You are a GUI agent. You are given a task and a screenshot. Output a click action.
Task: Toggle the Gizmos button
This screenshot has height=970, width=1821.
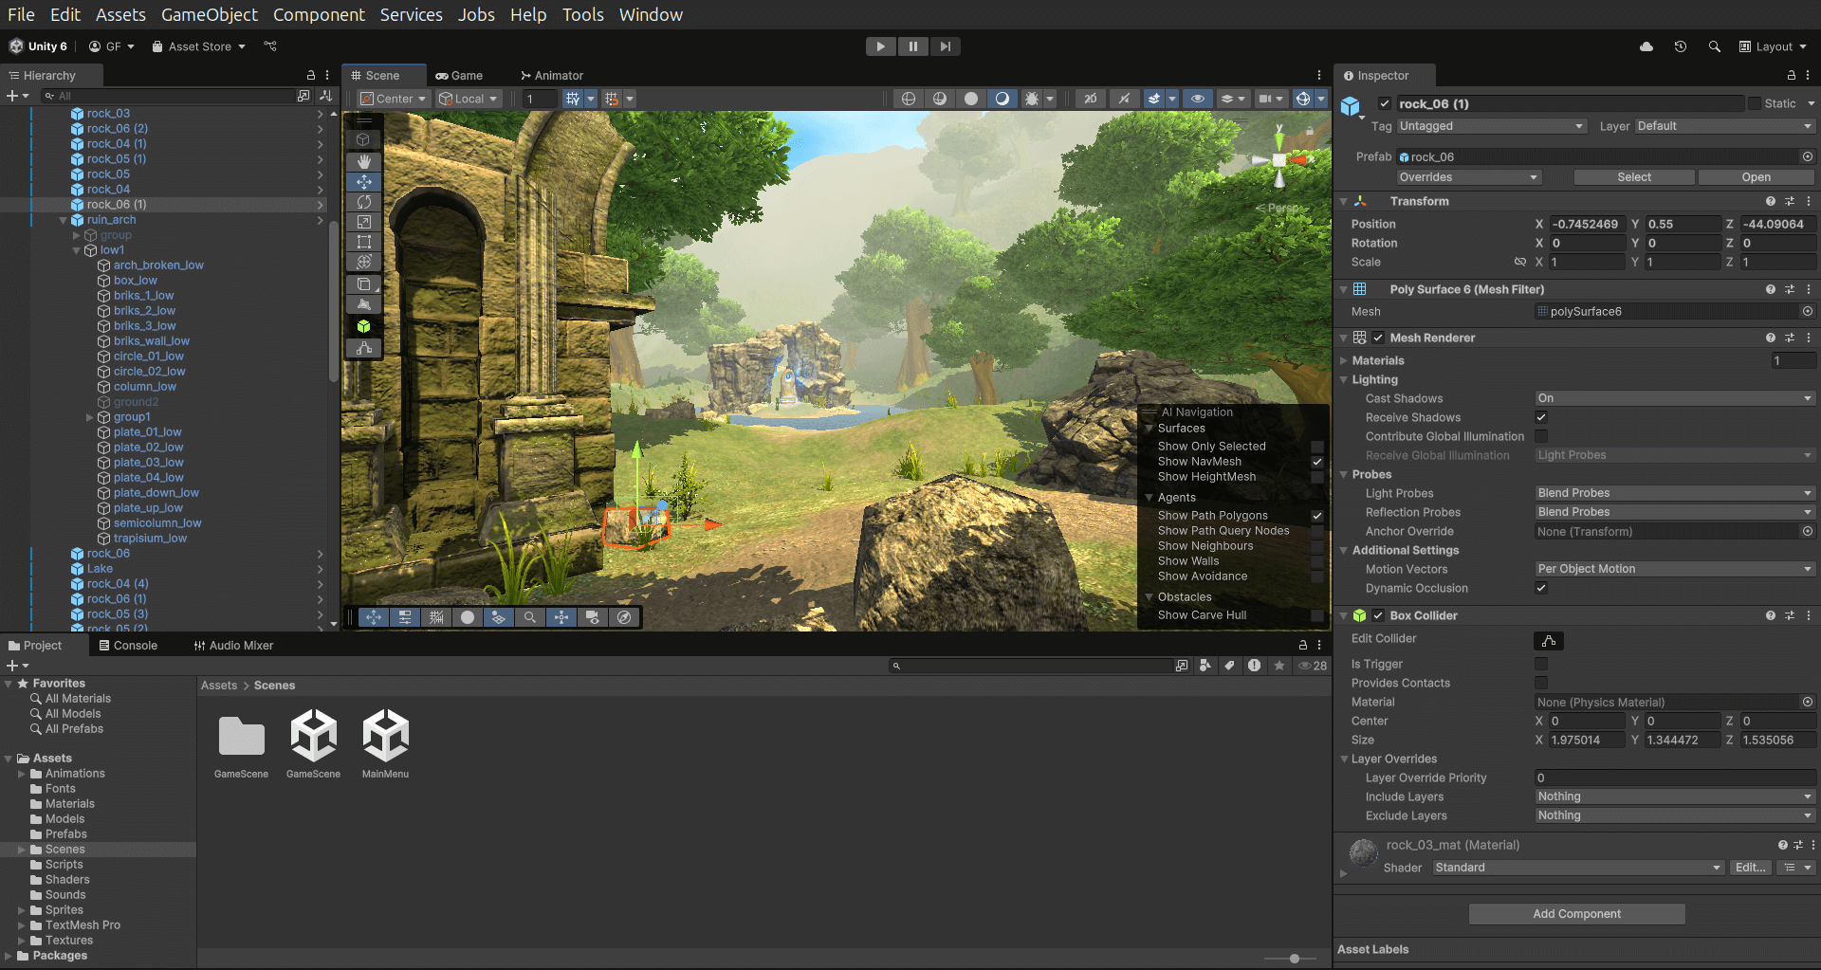(x=1303, y=99)
